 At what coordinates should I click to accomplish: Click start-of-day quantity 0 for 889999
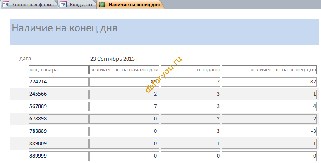(x=124, y=156)
